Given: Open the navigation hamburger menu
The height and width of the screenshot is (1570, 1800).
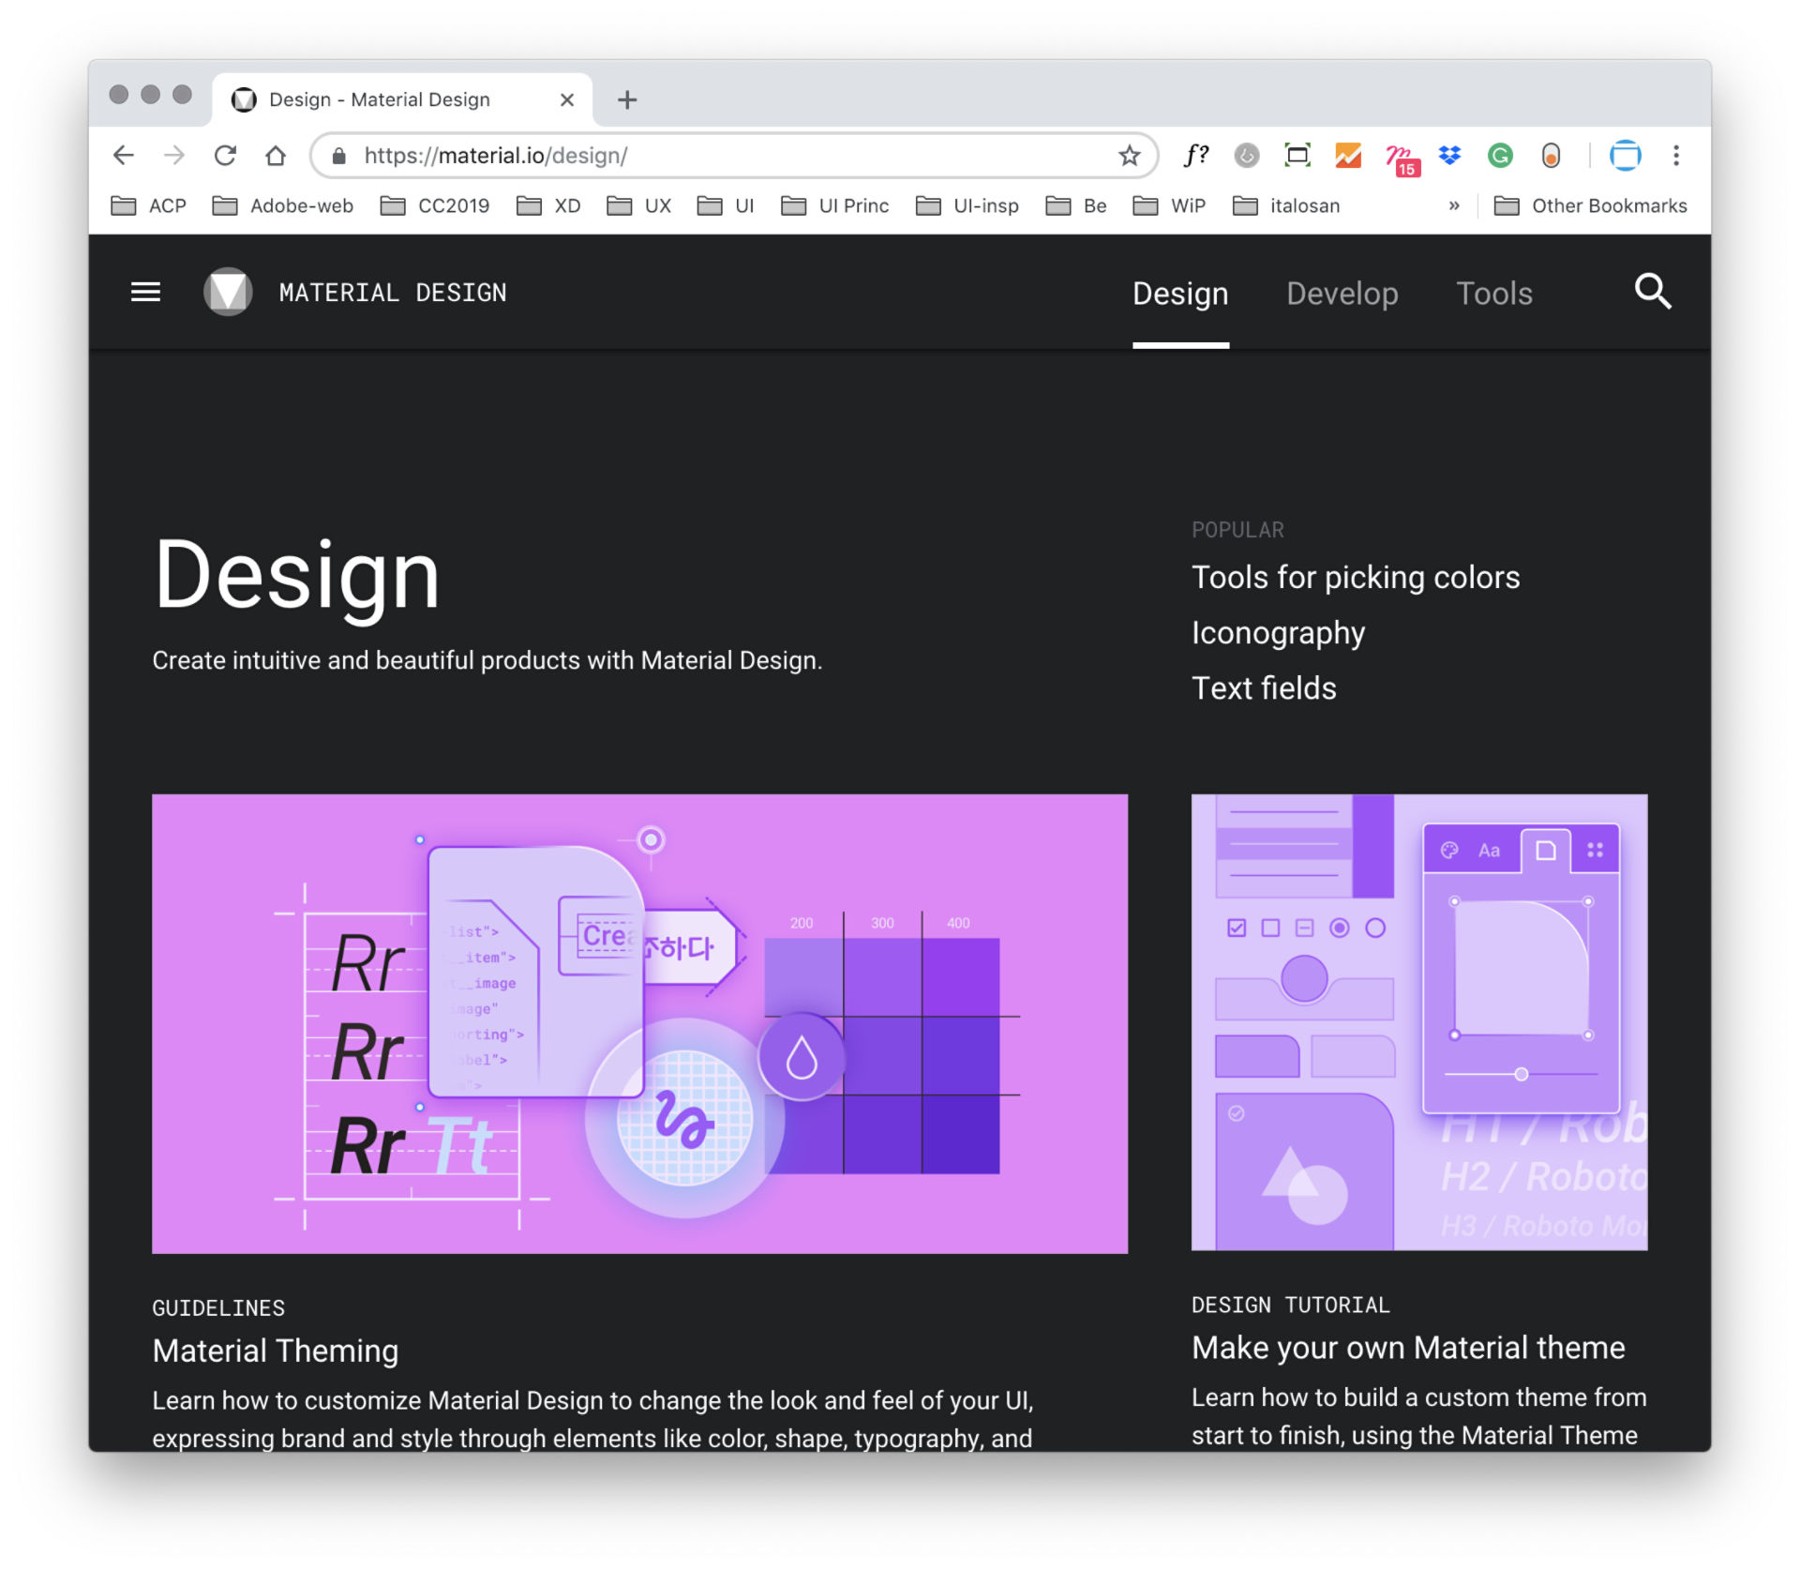Looking at the screenshot, I should point(145,292).
